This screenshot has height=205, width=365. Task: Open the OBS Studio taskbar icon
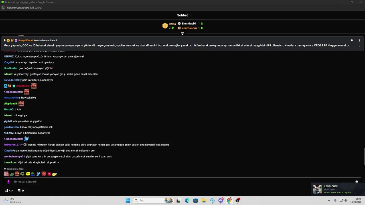[238, 200]
